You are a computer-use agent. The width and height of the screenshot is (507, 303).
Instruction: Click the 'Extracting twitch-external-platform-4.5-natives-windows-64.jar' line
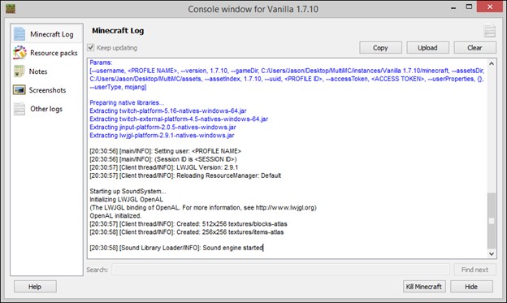click(179, 119)
